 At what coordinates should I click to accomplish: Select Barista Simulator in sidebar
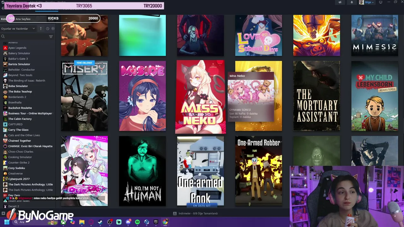[x=19, y=64]
